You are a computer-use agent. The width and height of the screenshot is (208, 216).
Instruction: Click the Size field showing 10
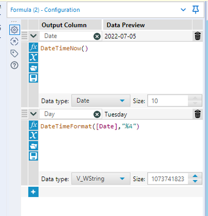pos(168,100)
